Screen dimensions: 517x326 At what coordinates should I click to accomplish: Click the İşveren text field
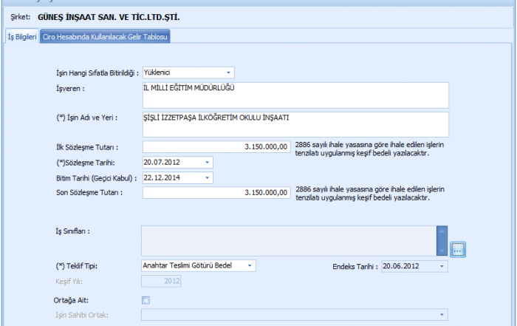point(294,95)
